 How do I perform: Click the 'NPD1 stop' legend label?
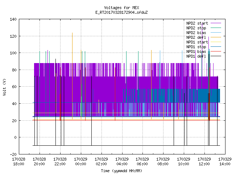pos(196,47)
